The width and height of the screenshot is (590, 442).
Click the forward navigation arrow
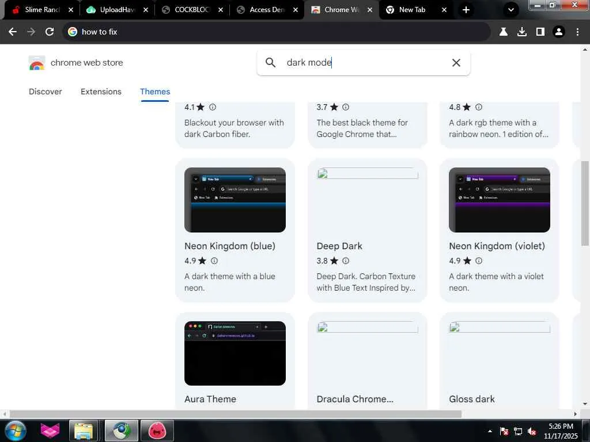click(x=31, y=32)
